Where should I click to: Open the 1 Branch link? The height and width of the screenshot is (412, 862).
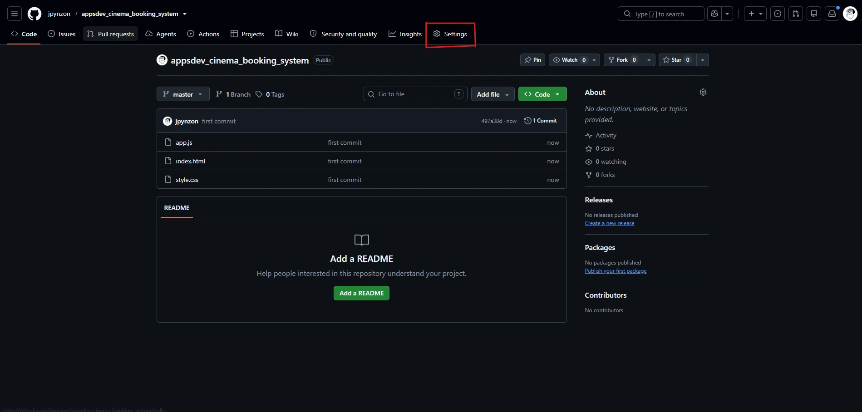coord(233,94)
